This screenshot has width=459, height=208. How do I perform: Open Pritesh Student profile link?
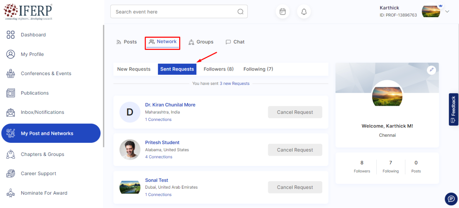(162, 142)
